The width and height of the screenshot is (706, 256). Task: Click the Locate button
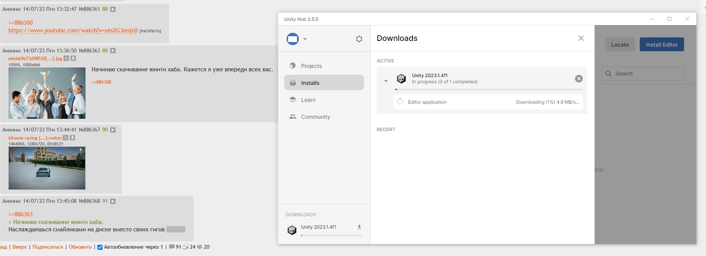tap(620, 45)
